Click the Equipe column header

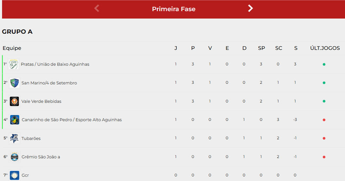point(12,48)
